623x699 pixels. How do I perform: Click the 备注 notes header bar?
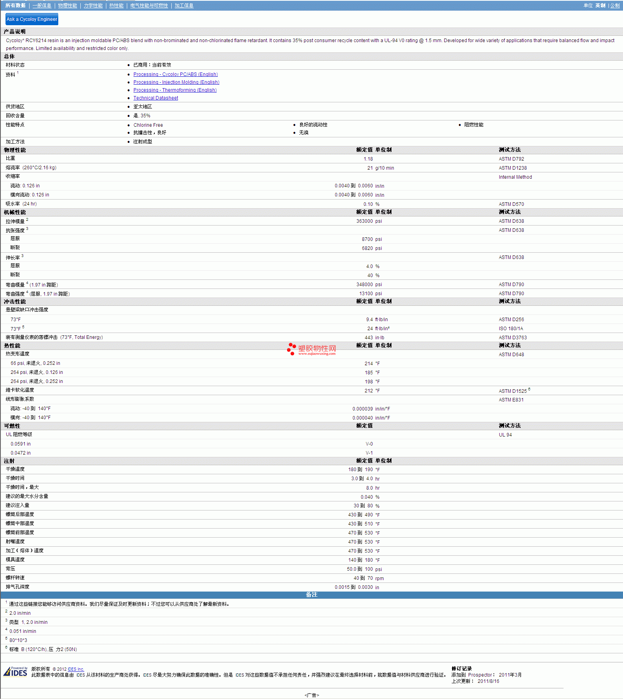311,595
